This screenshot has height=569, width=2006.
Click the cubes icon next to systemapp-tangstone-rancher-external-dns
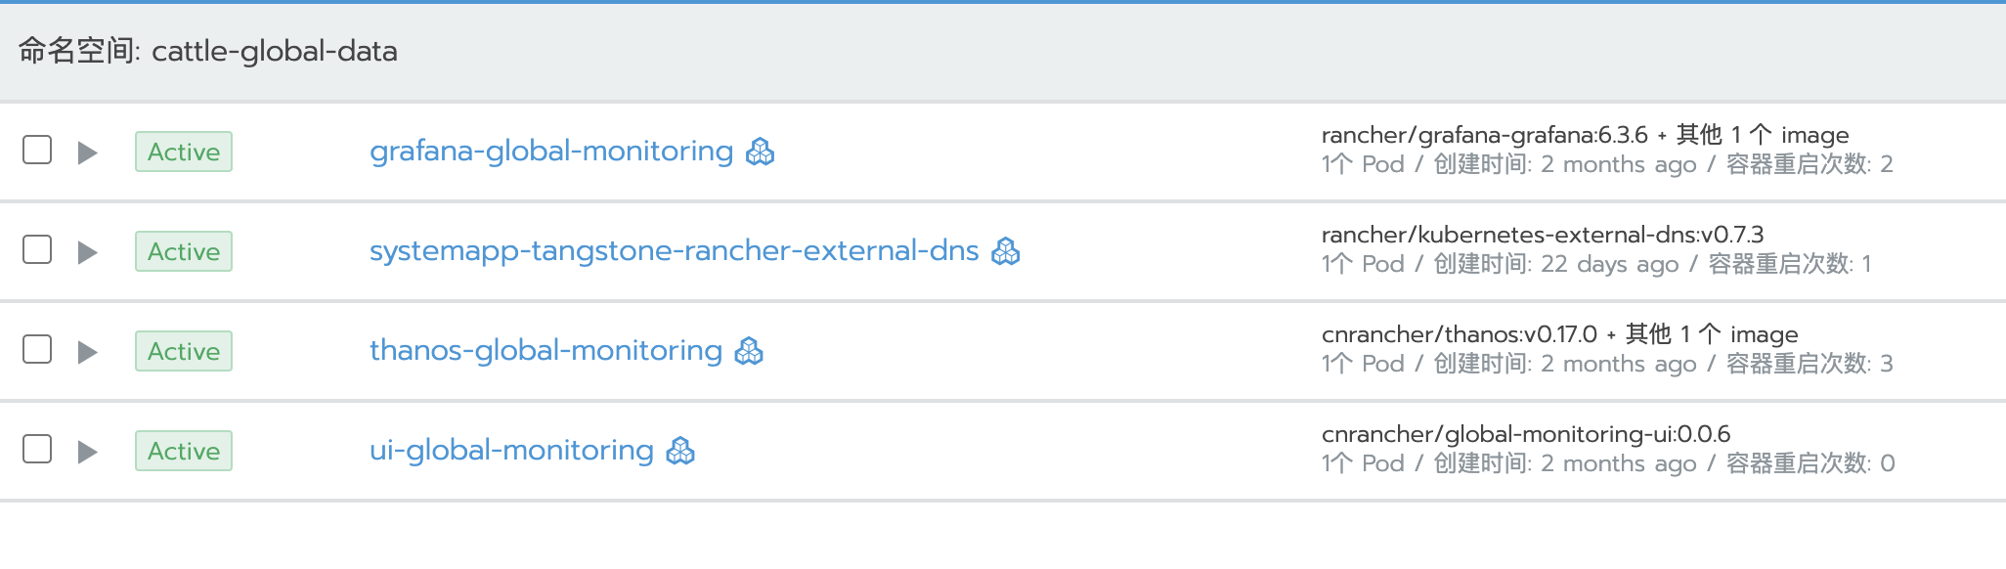click(x=1005, y=251)
